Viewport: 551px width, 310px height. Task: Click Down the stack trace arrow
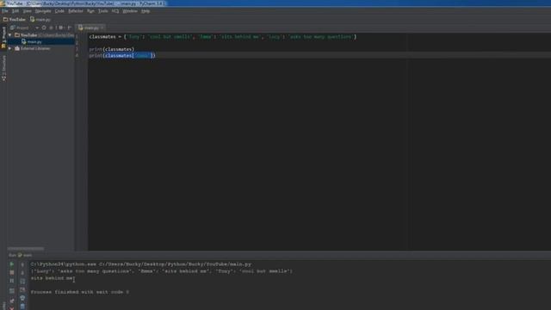[x=22, y=273]
